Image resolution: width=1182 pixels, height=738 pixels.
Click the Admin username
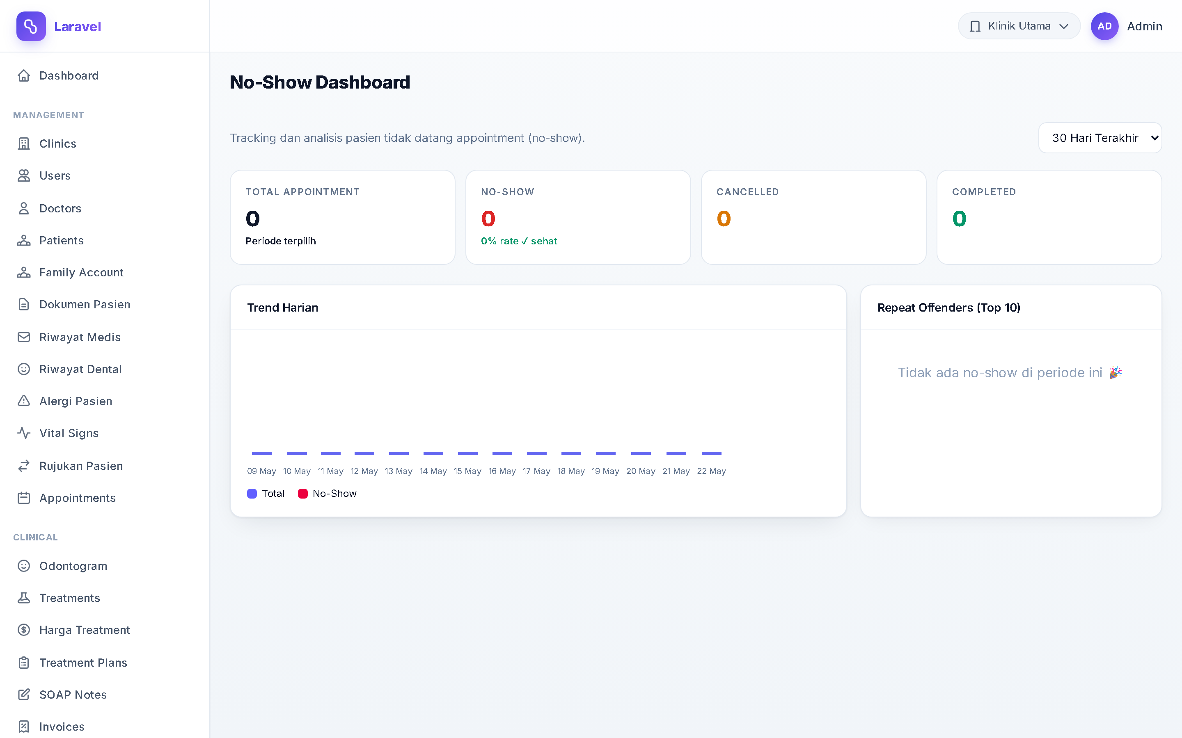click(x=1144, y=26)
